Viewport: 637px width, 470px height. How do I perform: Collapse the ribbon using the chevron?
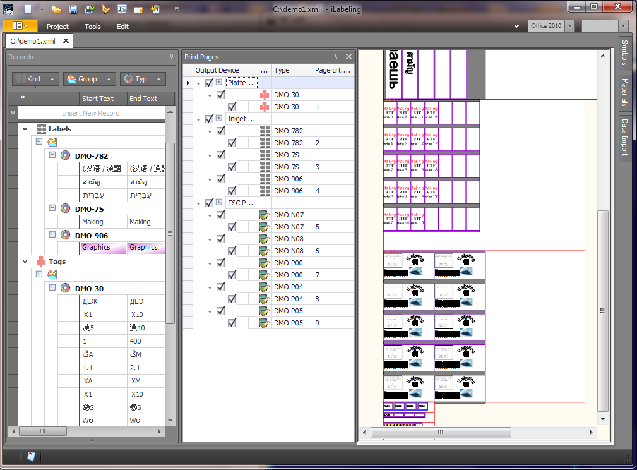(516, 26)
